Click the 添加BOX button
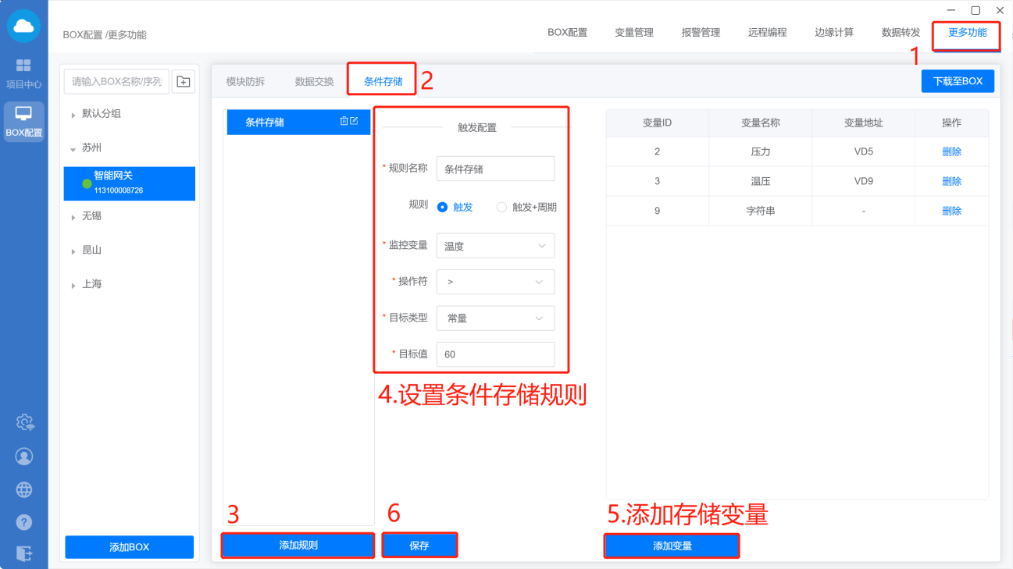 [x=130, y=547]
